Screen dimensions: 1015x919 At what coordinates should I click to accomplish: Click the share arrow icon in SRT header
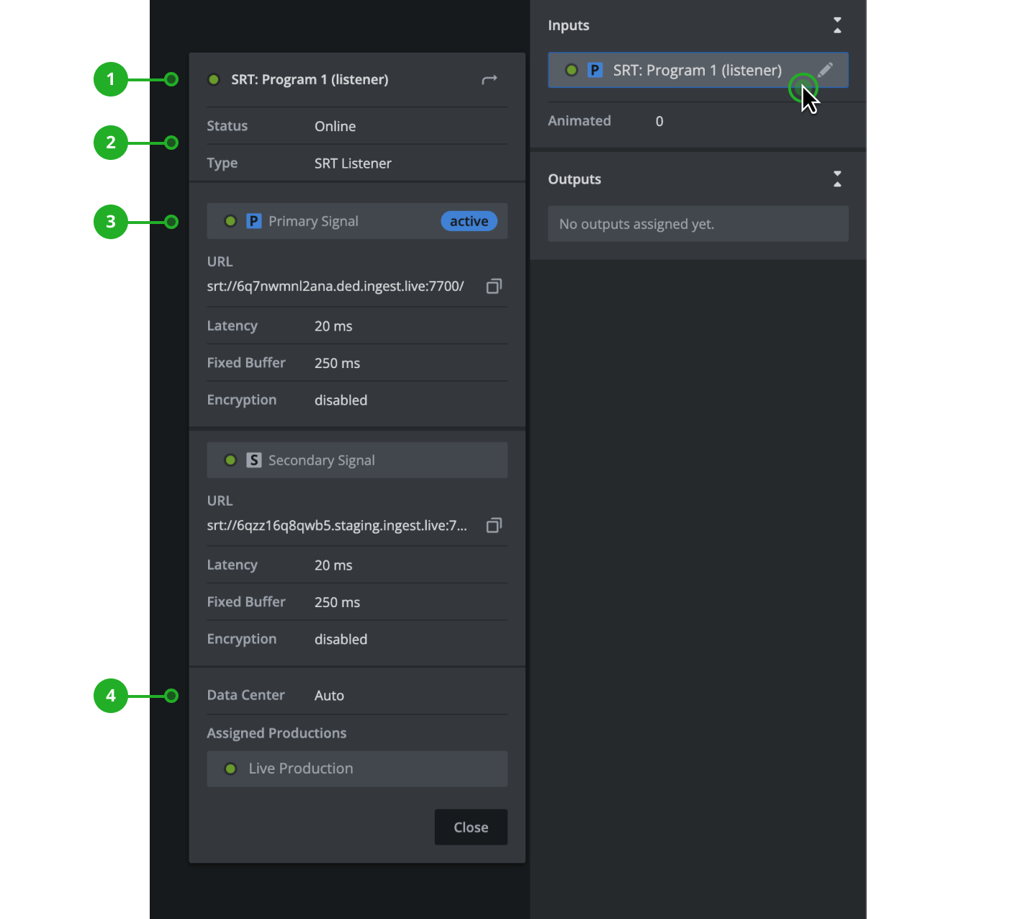pos(490,80)
